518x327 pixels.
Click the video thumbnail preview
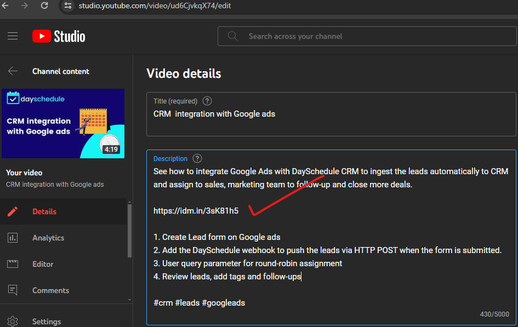63,123
